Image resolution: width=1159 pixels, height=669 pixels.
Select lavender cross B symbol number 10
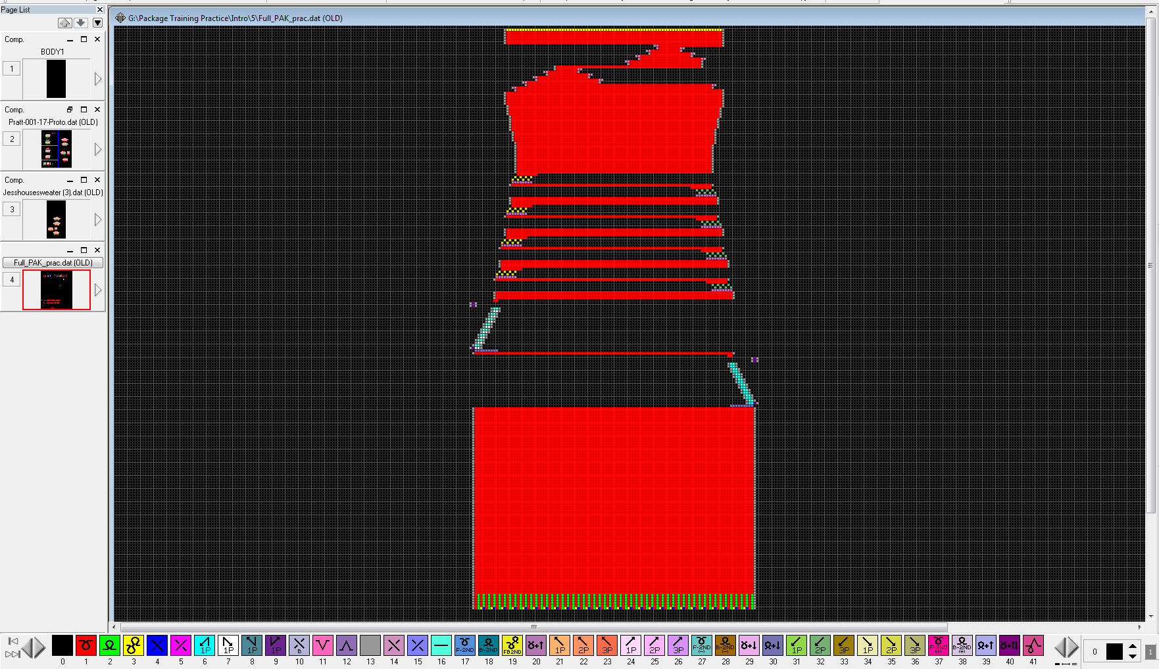point(299,646)
